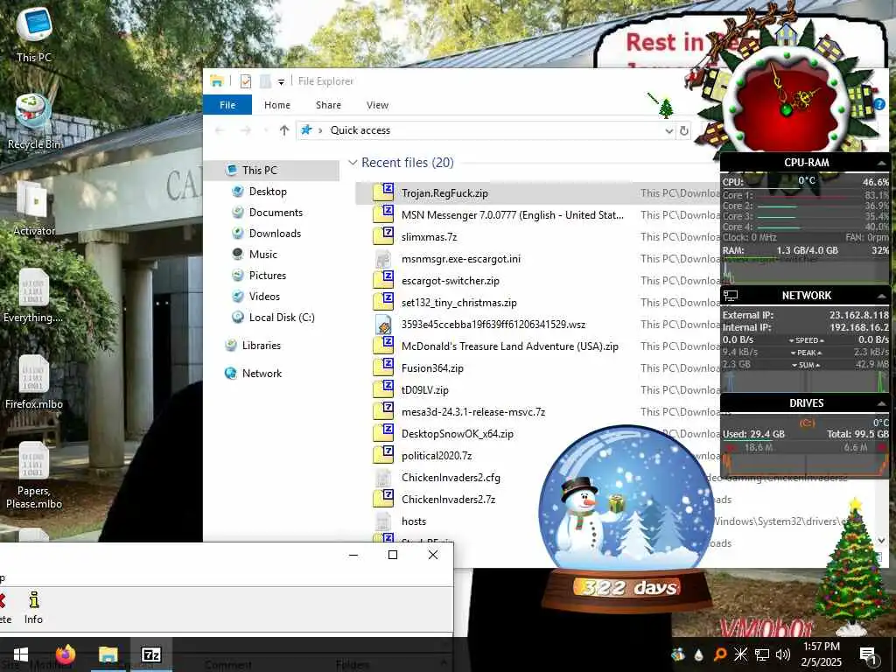This screenshot has height=672, width=896.
Task: Click the network adapter icon in NETWORK gadget
Action: (731, 296)
